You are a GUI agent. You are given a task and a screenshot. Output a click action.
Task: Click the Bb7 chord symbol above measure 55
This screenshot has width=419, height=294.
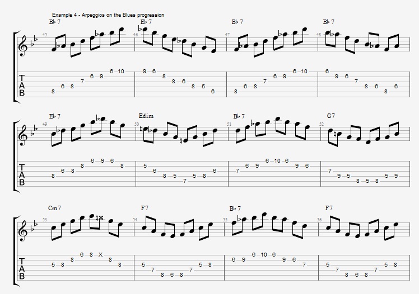235,208
